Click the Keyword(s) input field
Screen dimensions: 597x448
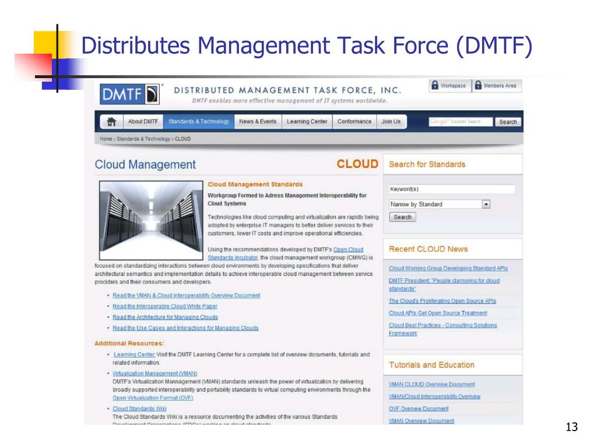[x=452, y=189]
